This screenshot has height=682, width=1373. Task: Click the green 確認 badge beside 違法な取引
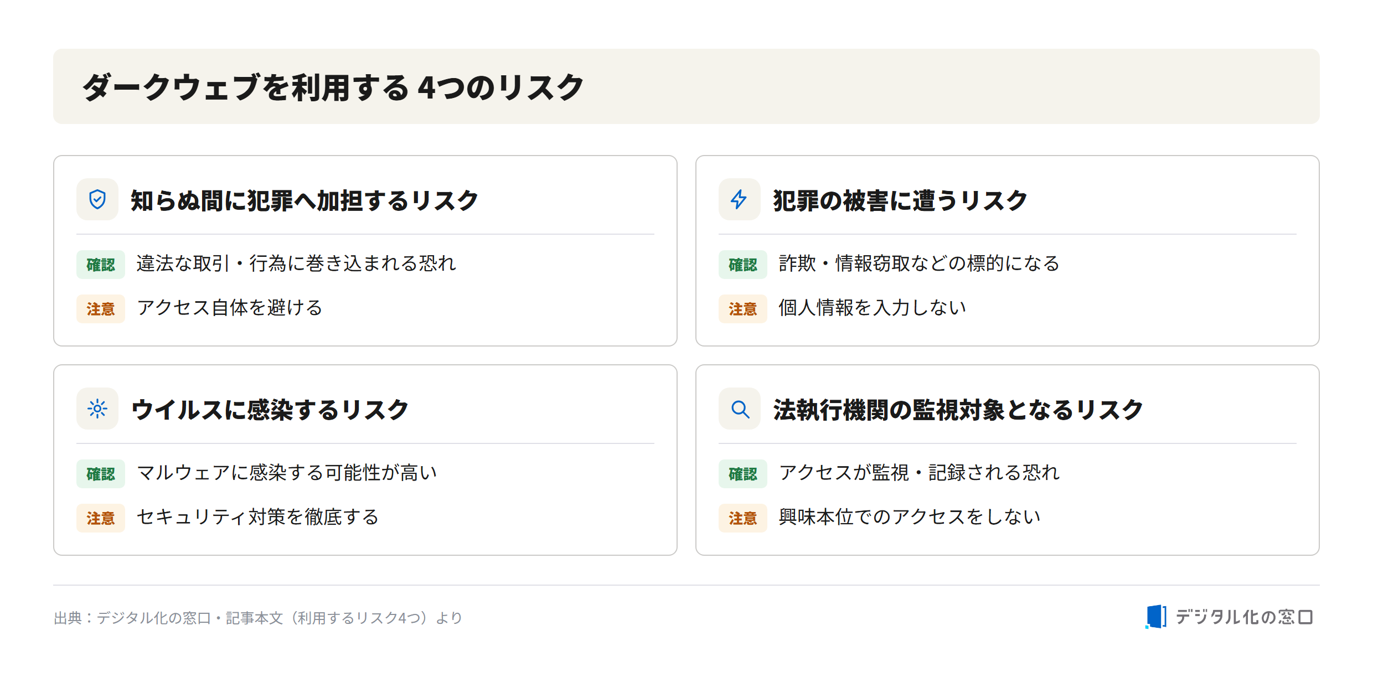pyautogui.click(x=101, y=265)
